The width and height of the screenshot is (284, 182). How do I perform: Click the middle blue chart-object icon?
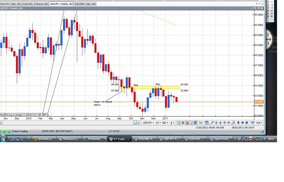[x=242, y=123]
